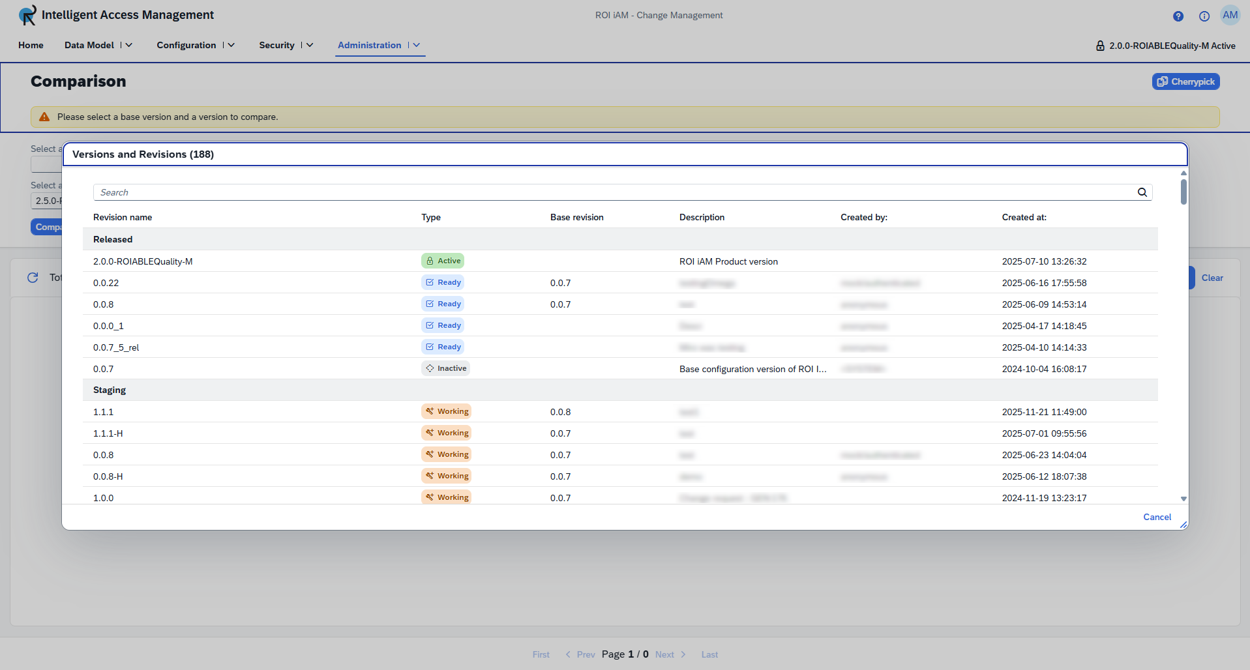Click the Ready badge on revision 0.0.22
Image resolution: width=1250 pixels, height=670 pixels.
443,282
